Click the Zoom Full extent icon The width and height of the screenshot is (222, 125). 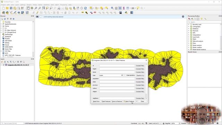pyautogui.click(x=43, y=8)
